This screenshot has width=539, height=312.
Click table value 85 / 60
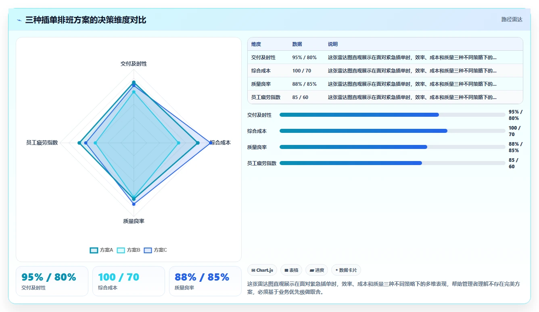(x=301, y=97)
